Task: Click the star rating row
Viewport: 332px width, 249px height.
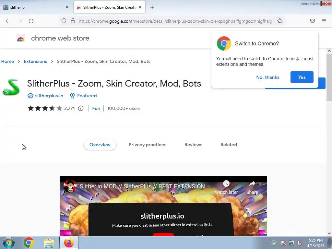Action: coord(45,108)
